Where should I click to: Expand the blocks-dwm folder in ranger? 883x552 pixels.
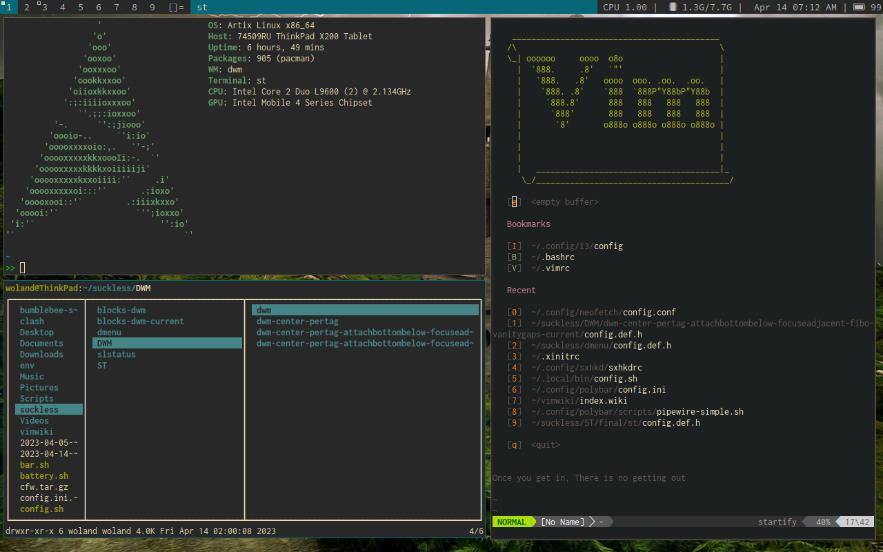[x=121, y=310]
